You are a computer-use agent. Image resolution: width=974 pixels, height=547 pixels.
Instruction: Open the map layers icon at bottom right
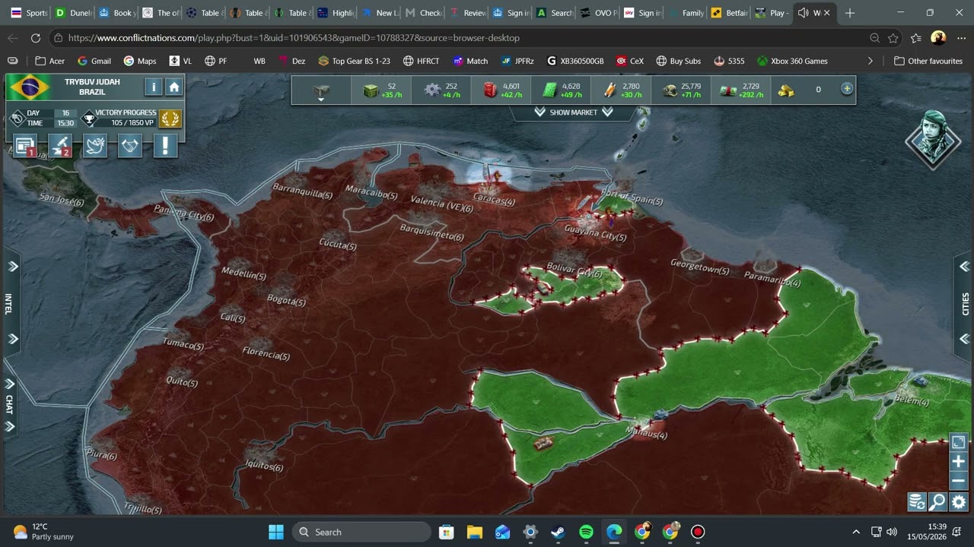(917, 501)
